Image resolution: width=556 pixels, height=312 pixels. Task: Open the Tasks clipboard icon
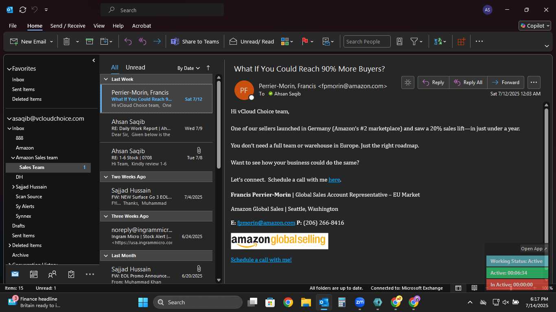tap(71, 274)
